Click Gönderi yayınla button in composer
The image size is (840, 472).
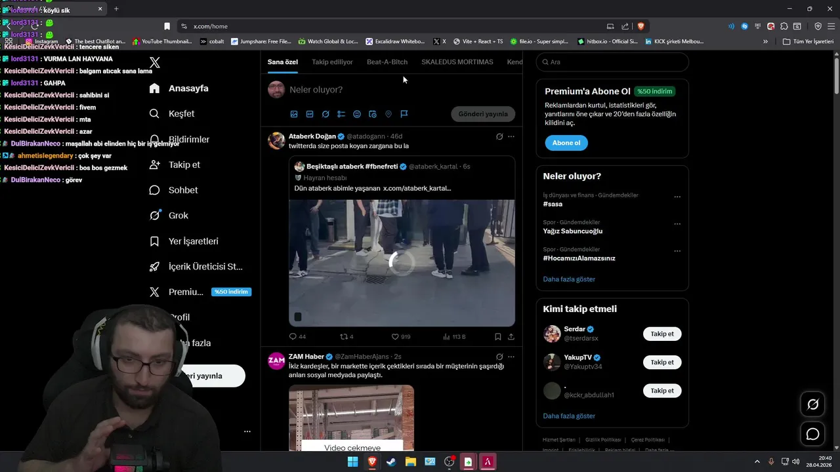tap(483, 114)
